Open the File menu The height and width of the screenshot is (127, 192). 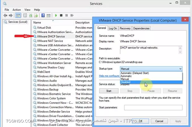pyautogui.click(x=7, y=10)
